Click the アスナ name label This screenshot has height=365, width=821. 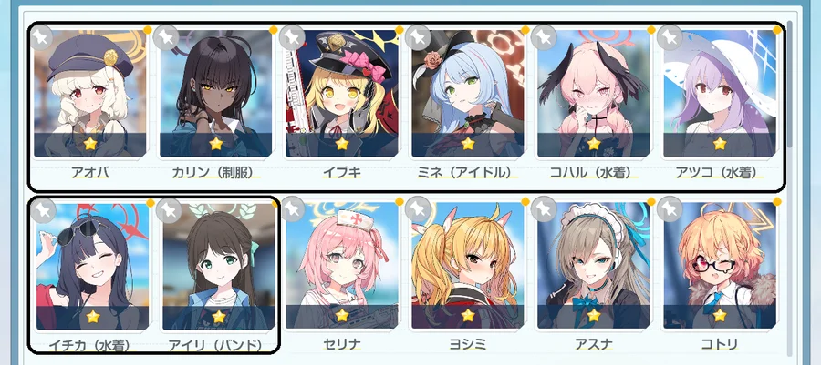click(594, 345)
